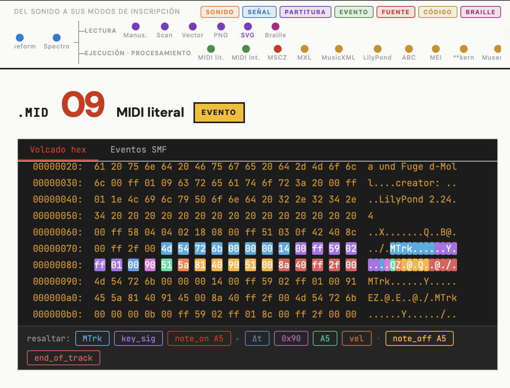Expand note_on A5 highlight breakdown
Viewport: 510px width, 388px height.
pyautogui.click(x=199, y=338)
